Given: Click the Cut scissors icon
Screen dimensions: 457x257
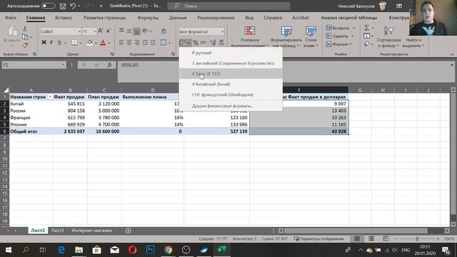Looking at the screenshot, I should pyautogui.click(x=25, y=29).
